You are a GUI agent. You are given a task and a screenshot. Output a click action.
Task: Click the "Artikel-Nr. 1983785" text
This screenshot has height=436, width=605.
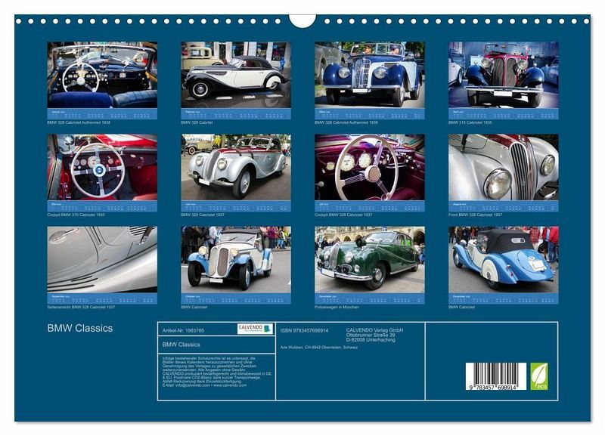pos(183,330)
